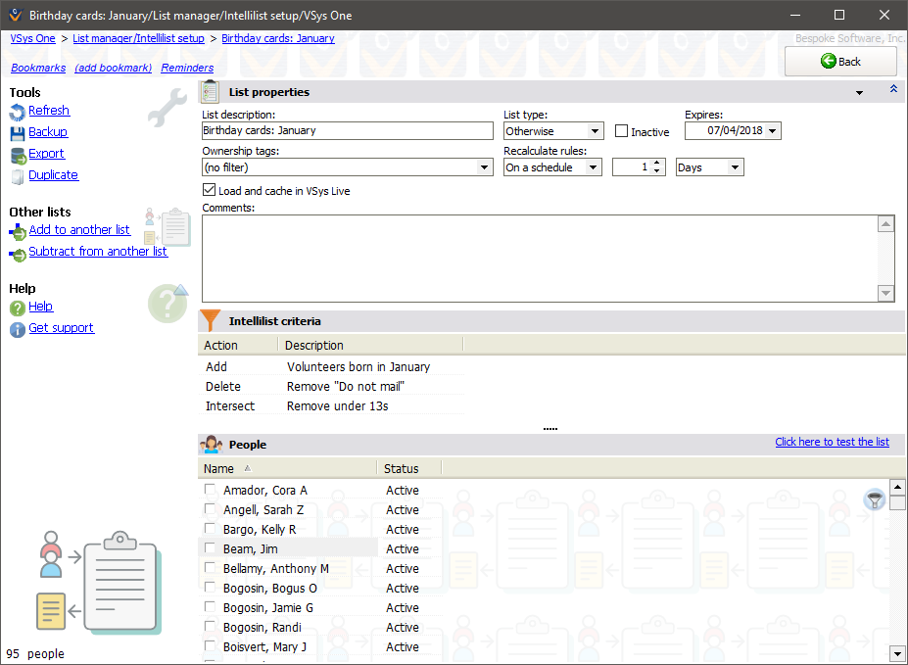Screen dimensions: 908x665
Task: Click the Duplicate list icon
Action: pos(16,174)
